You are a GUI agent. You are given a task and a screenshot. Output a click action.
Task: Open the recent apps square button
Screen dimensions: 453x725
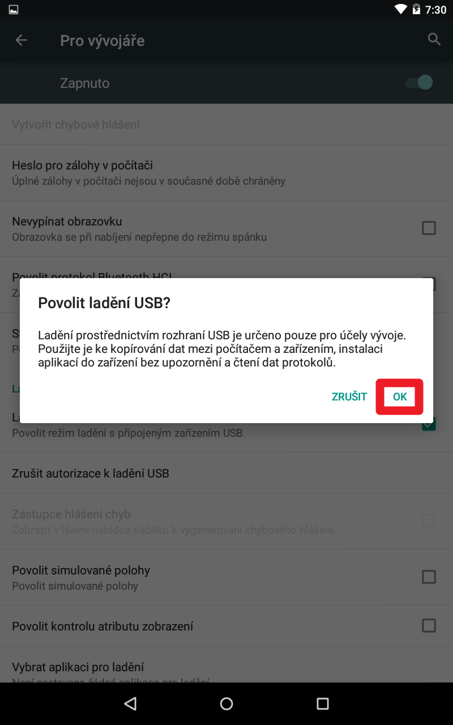click(x=323, y=703)
